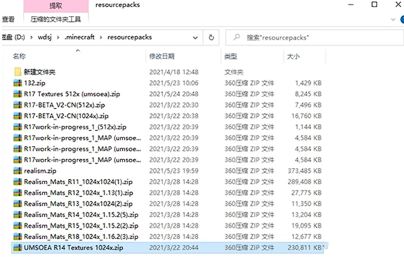
Task: Refresh the resourcepacks folder view
Action: pyautogui.click(x=211, y=38)
